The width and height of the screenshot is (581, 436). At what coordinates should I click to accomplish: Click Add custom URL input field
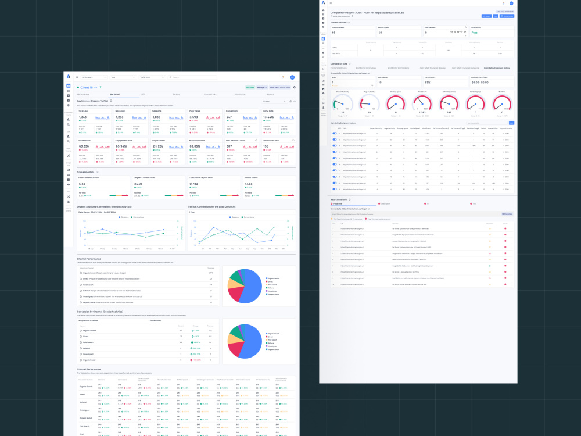[487, 123]
